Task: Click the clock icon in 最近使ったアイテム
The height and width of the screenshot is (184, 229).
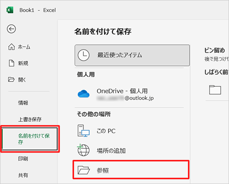Action: 83,55
